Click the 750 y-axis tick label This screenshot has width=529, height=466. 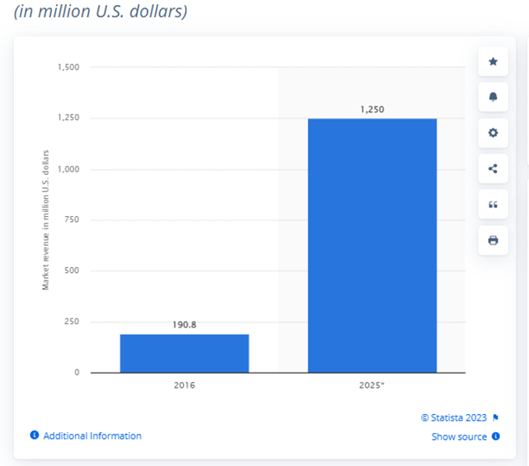click(72, 219)
